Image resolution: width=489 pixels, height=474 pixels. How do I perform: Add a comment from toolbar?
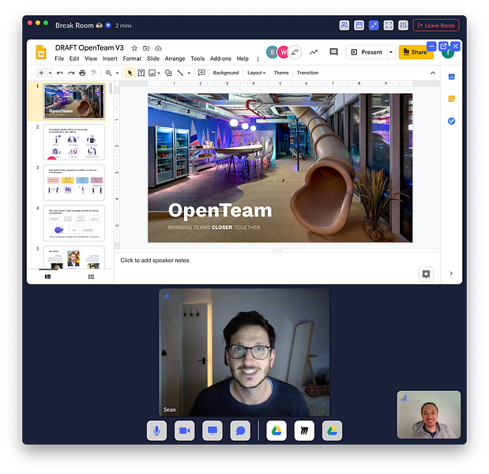201,73
